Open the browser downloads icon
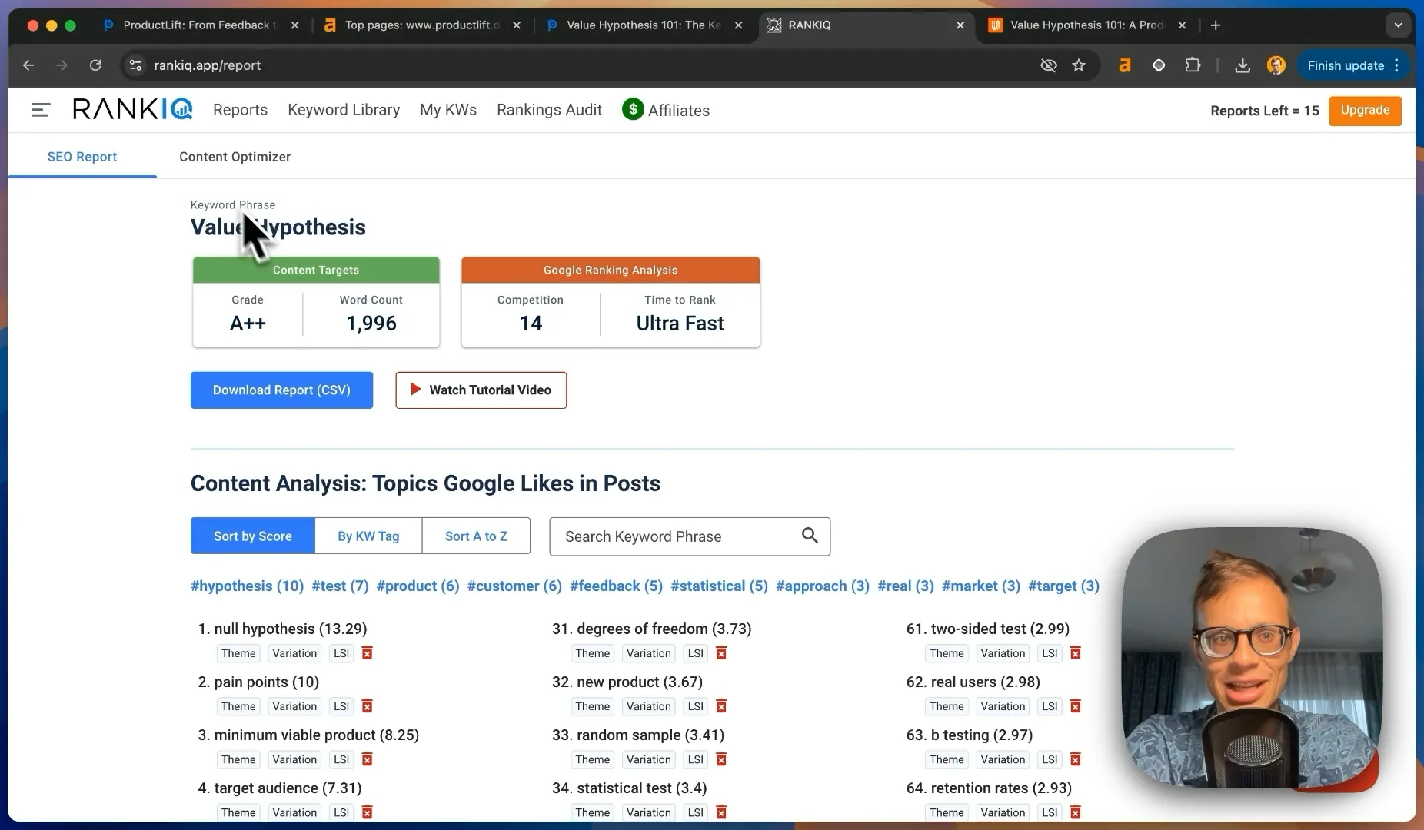Screen dimensions: 1424x830 pyautogui.click(x=1242, y=65)
